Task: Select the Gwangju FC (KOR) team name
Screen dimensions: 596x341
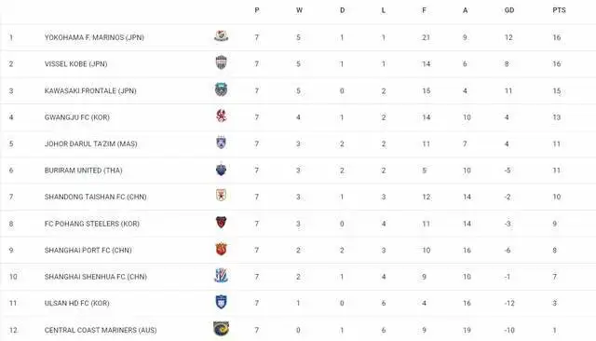Action: [77, 117]
